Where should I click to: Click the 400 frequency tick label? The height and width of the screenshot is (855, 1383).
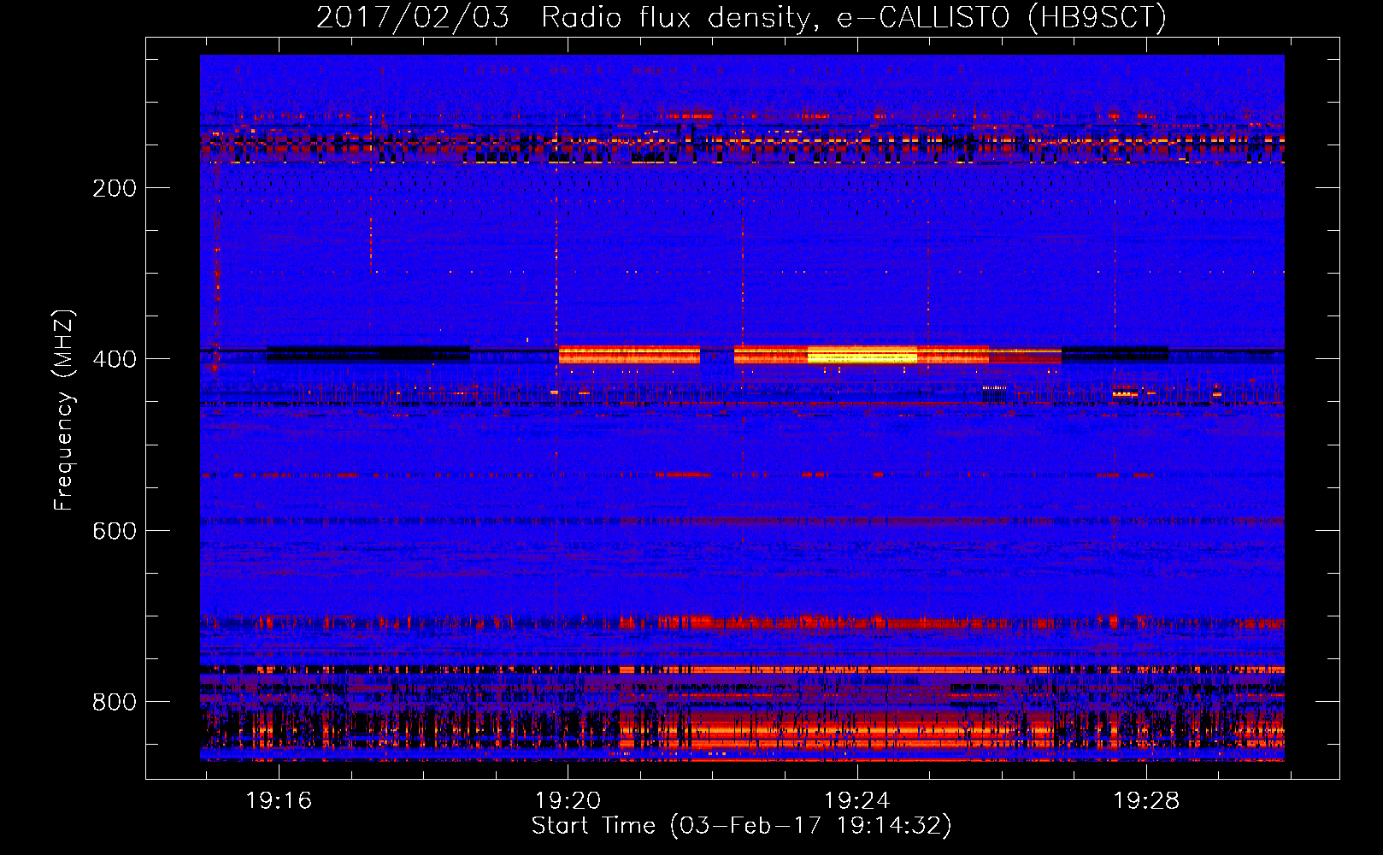tap(115, 359)
